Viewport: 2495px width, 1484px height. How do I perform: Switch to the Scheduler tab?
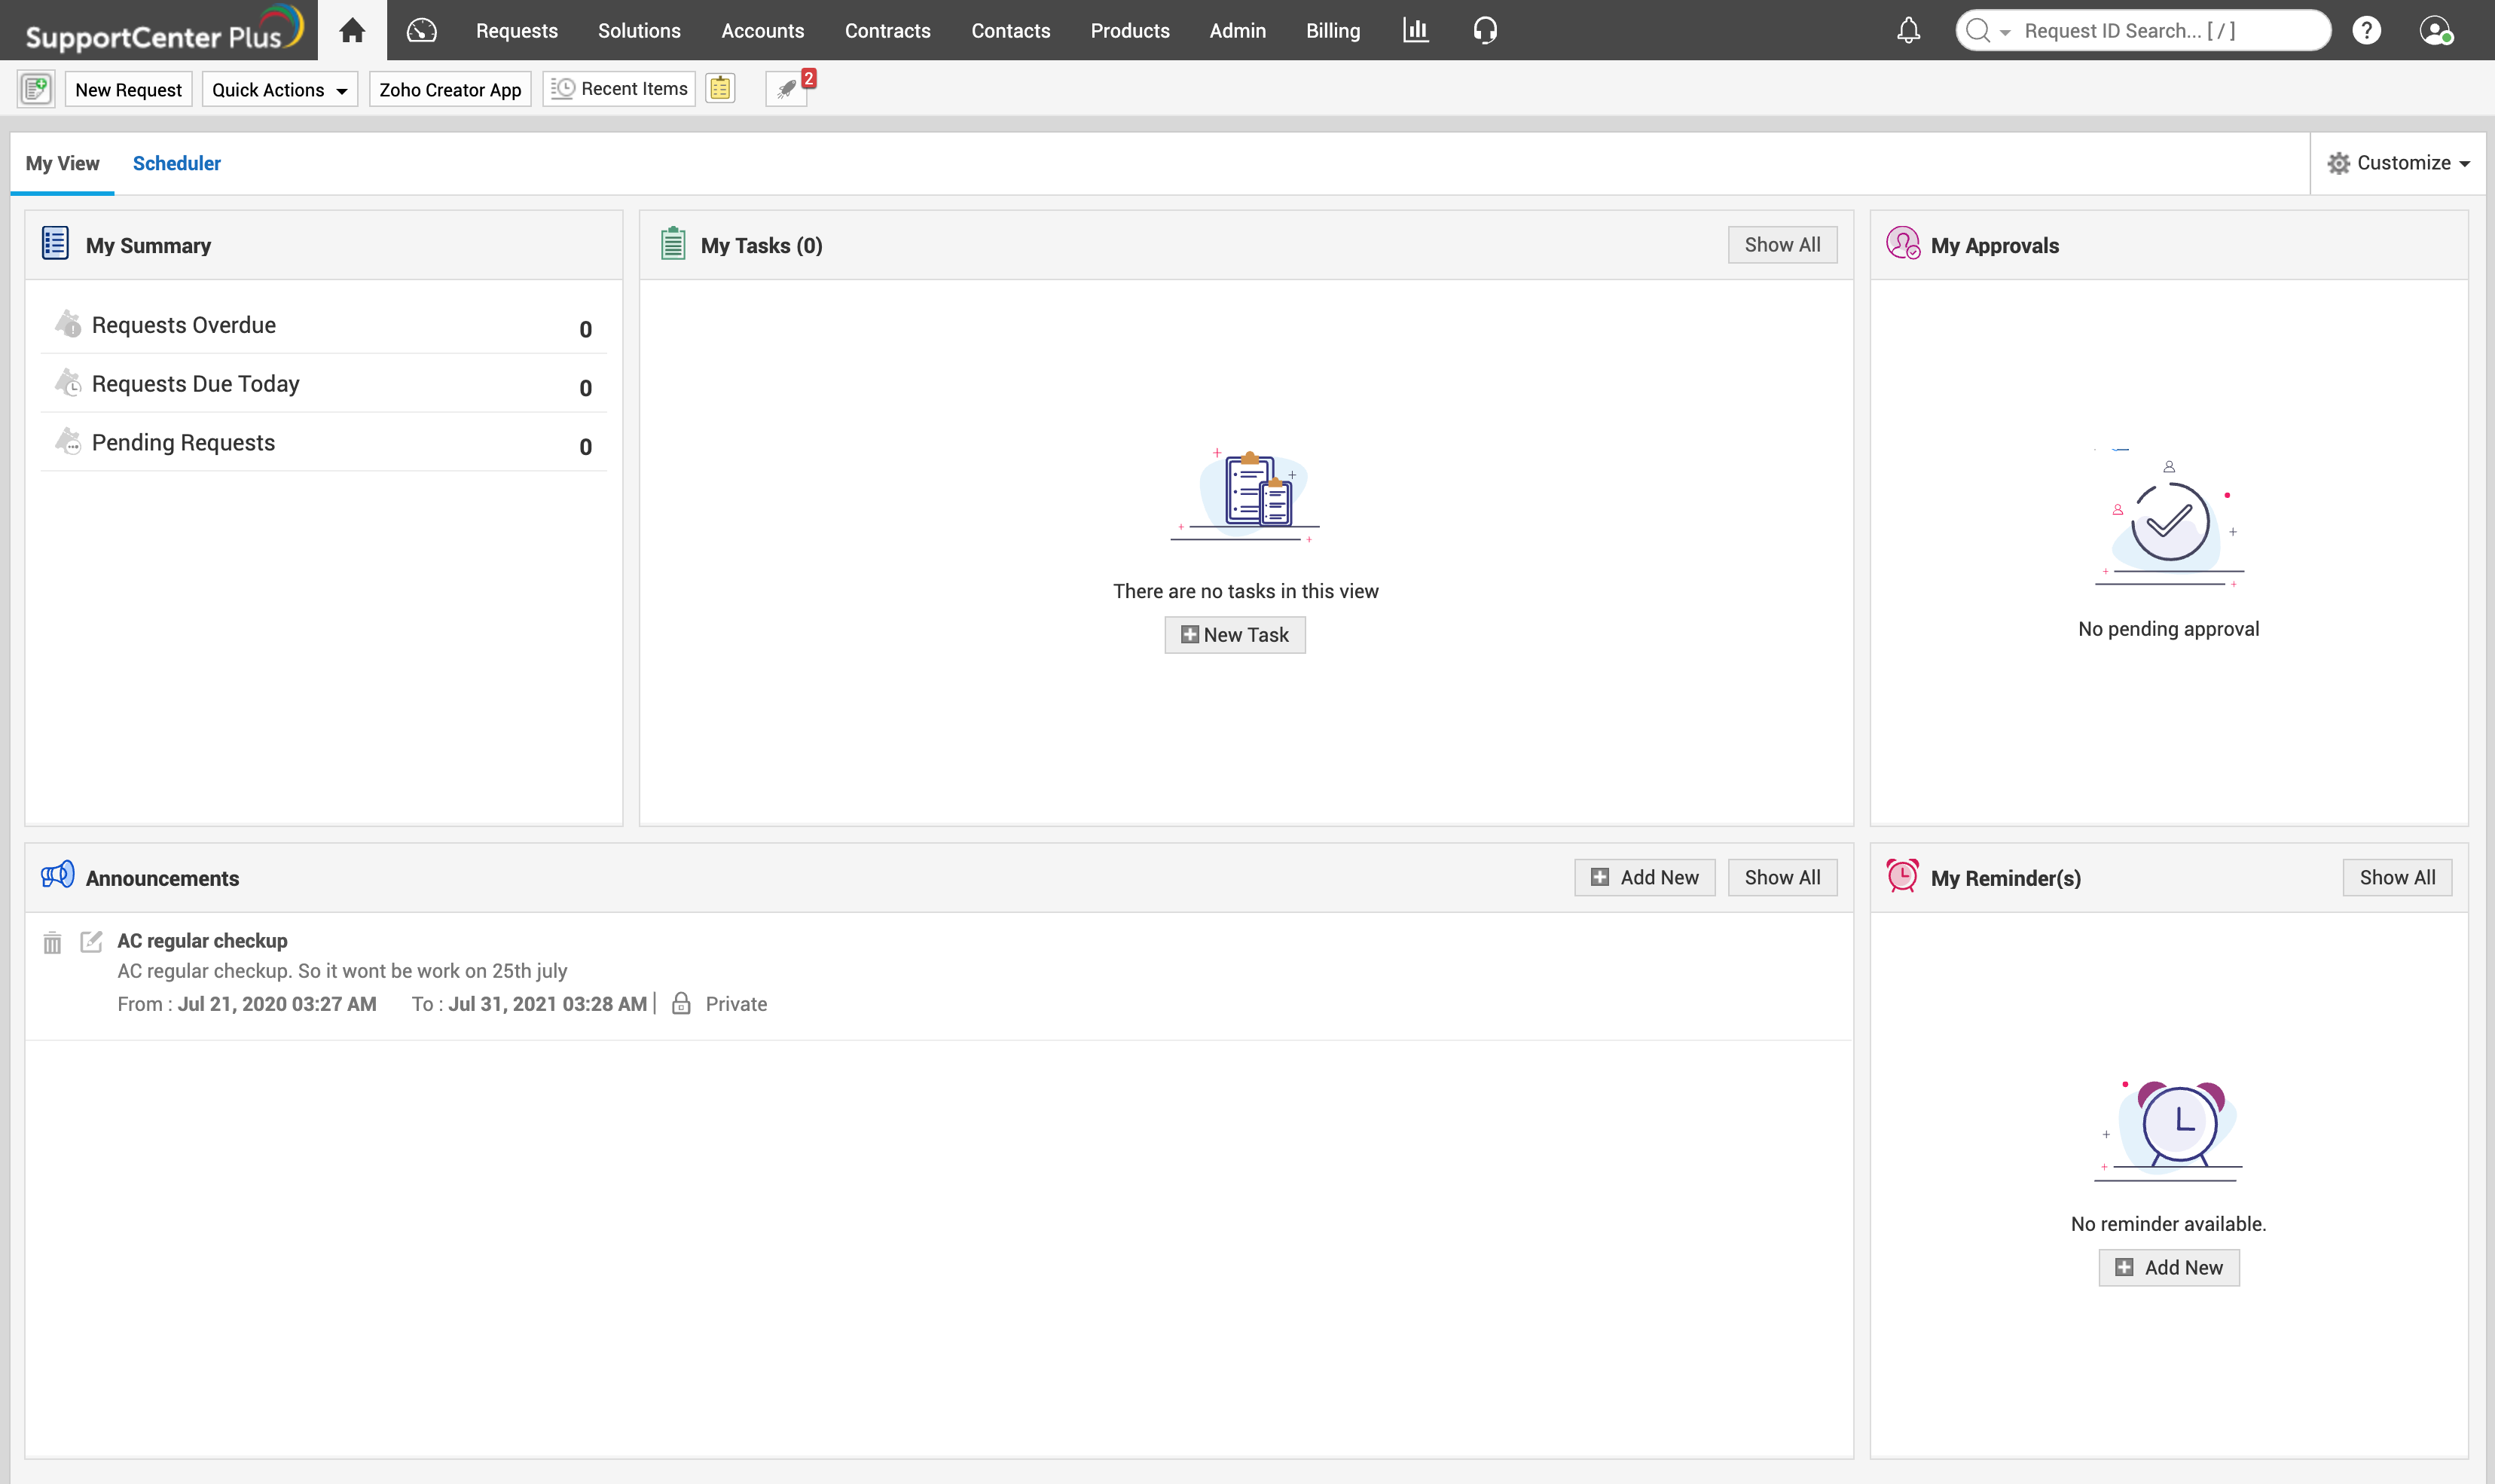(176, 163)
